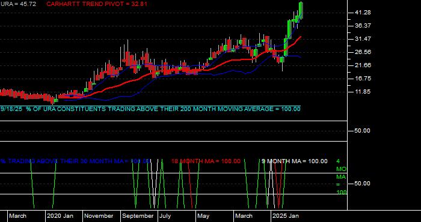Click the March date marker at the axis start
Screen dimensions: 421x222
coord(18,216)
